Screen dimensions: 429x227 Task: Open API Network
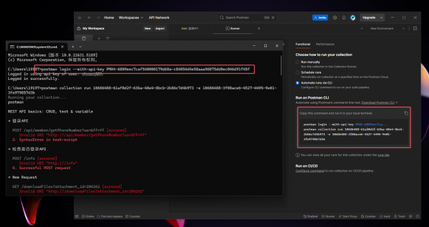click(159, 18)
